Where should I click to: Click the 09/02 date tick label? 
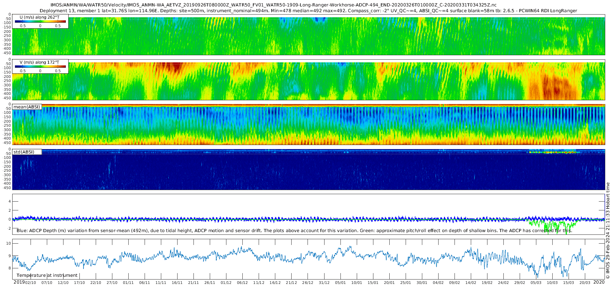pos(455,283)
